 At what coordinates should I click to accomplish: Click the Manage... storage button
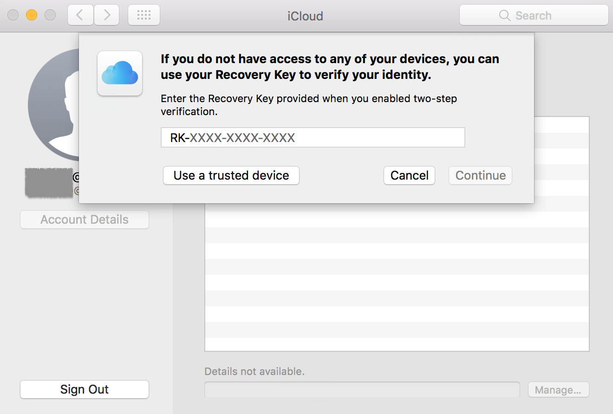click(558, 390)
